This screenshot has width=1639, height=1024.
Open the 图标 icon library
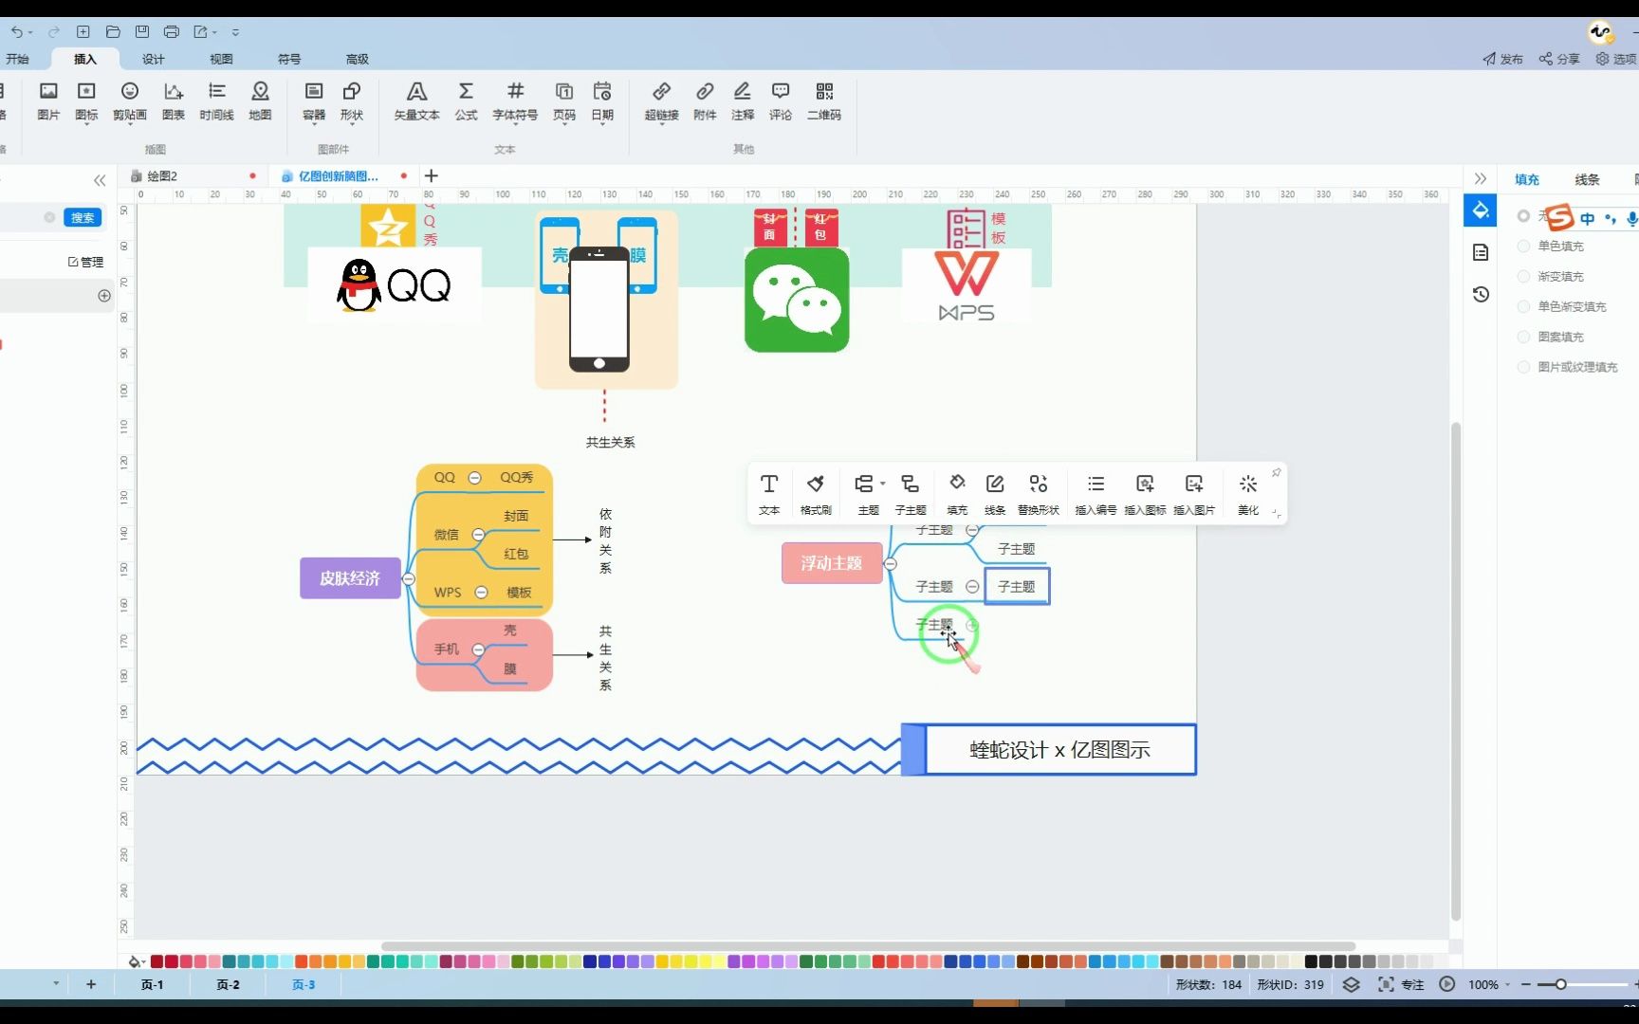tap(86, 101)
